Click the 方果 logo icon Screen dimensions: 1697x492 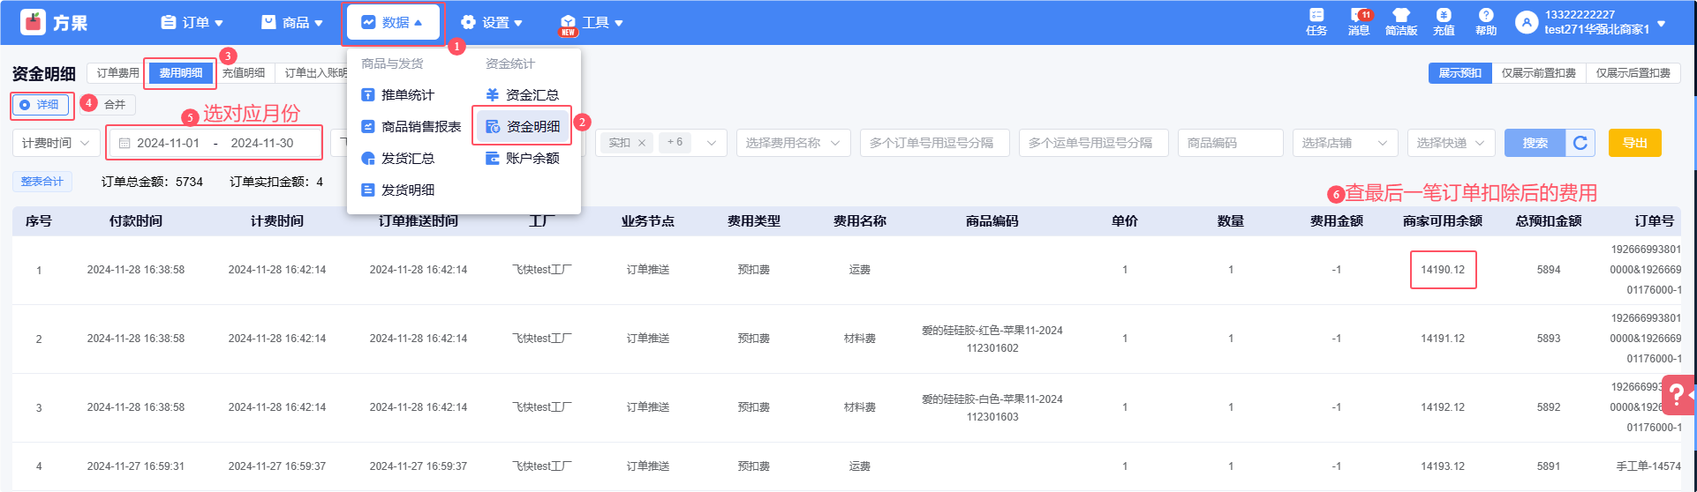tap(34, 22)
